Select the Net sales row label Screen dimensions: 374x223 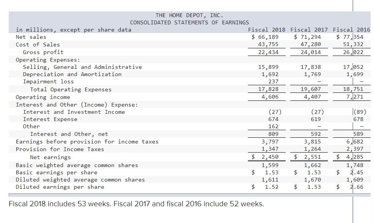coord(31,37)
